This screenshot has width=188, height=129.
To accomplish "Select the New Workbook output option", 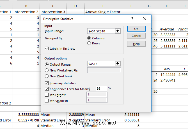I will [47, 76].
